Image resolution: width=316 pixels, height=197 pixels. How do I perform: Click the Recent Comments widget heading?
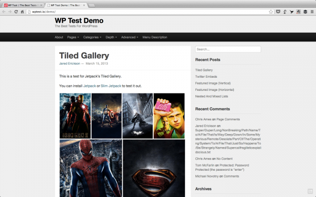tap(212, 109)
